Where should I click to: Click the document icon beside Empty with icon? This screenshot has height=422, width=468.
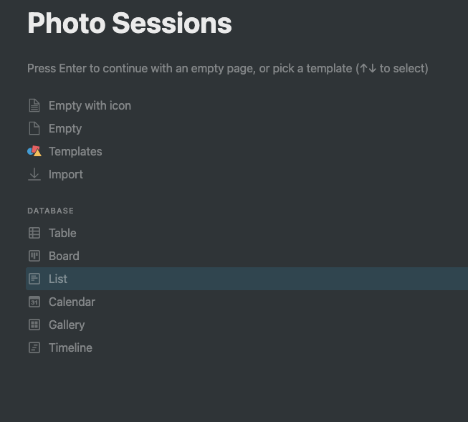pyautogui.click(x=34, y=105)
